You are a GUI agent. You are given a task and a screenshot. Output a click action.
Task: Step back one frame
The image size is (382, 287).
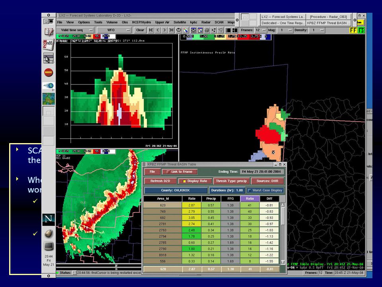pos(158,30)
